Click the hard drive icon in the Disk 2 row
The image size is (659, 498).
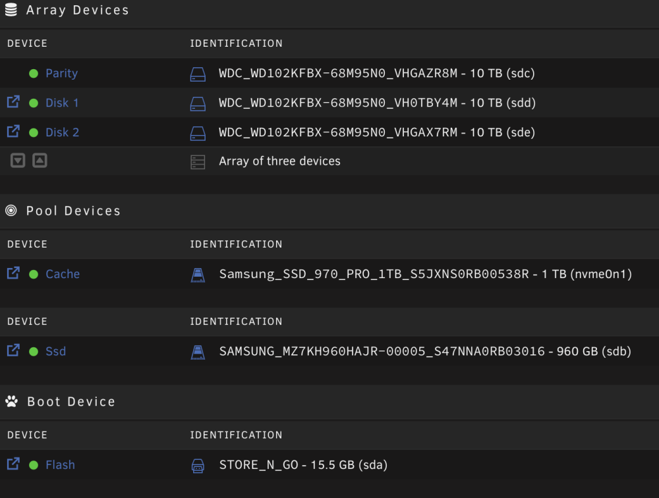point(198,133)
